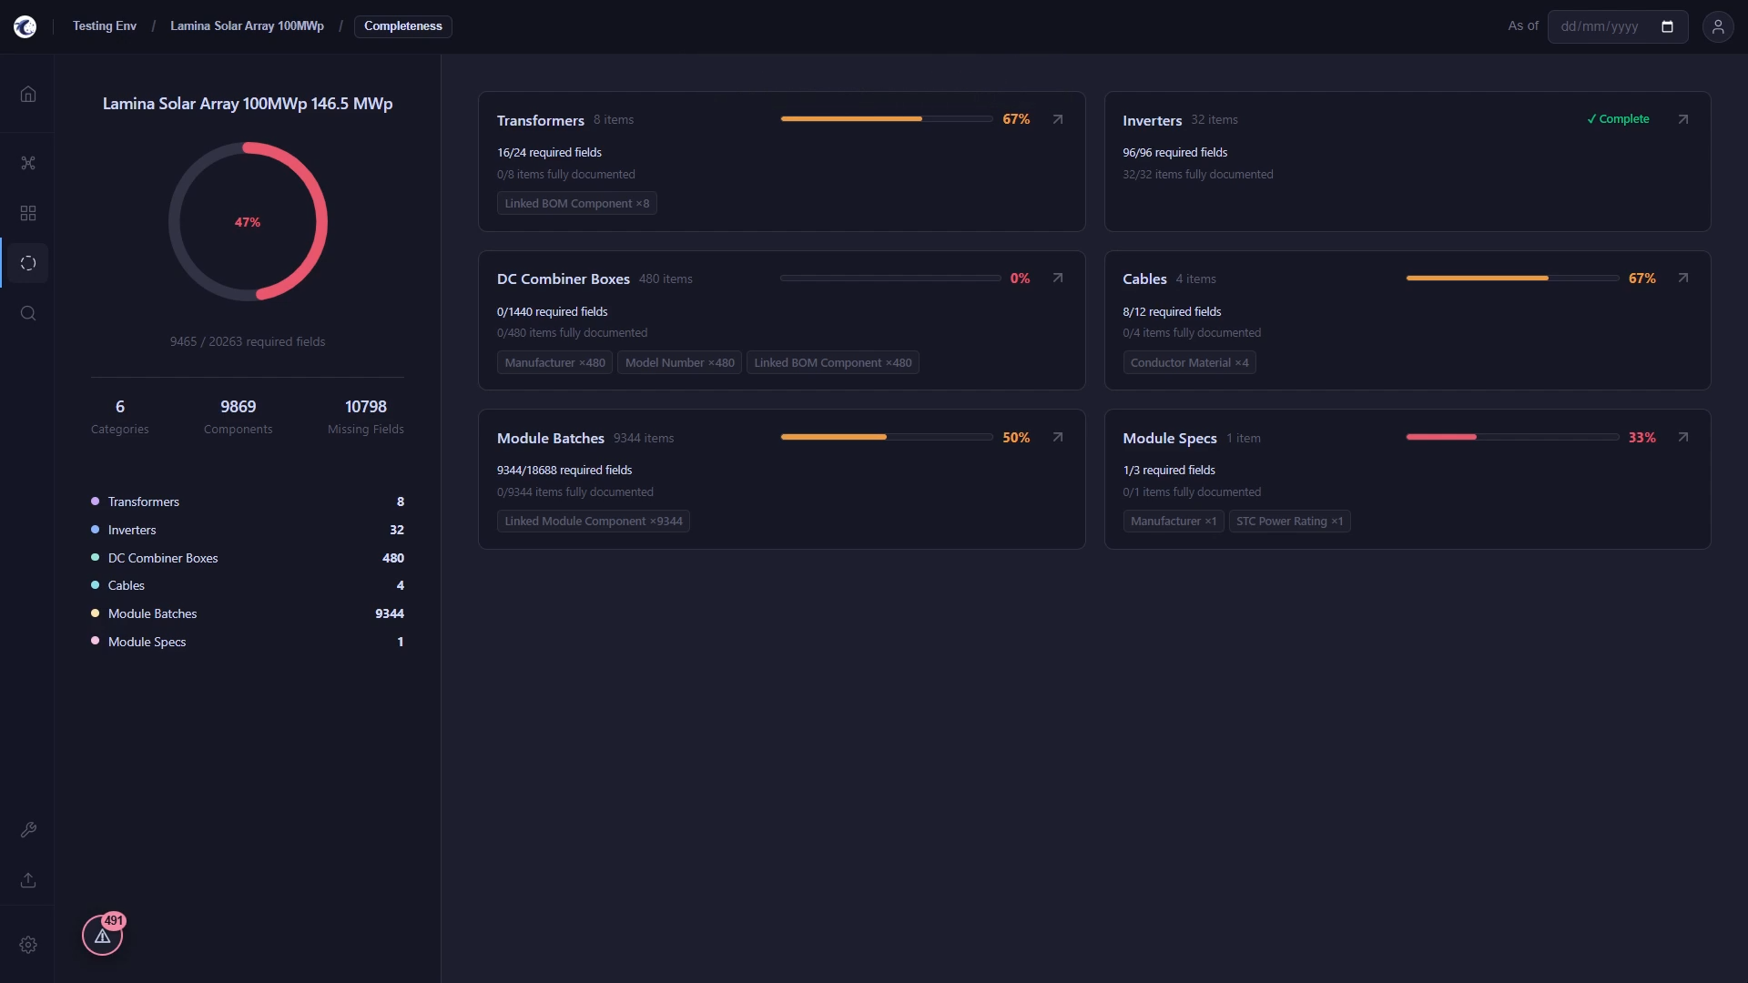Open the graph network icon in sidebar
The width and height of the screenshot is (1748, 983).
[x=28, y=163]
